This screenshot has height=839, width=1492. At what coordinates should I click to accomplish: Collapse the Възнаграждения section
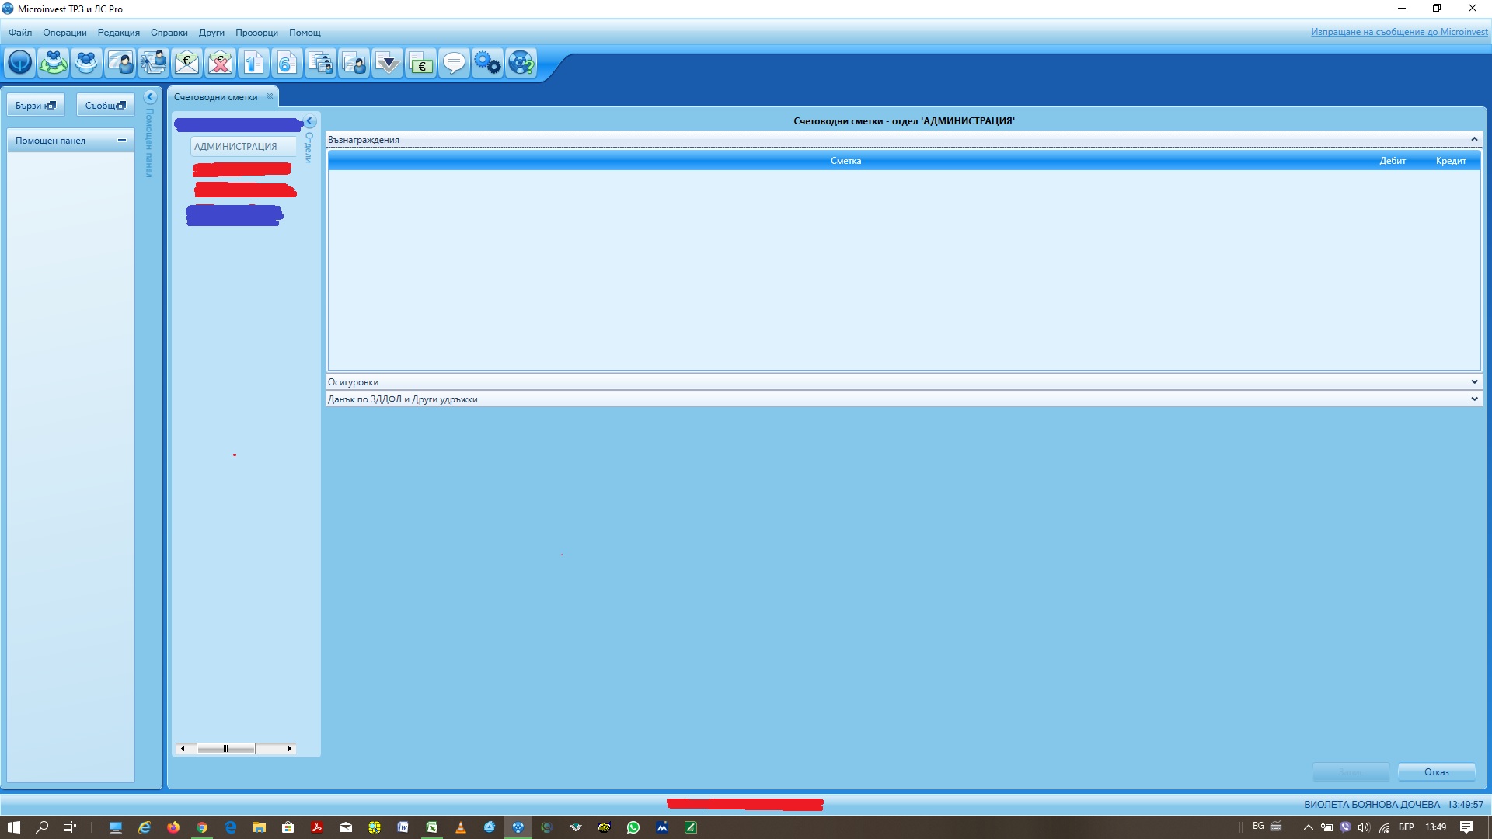click(x=1473, y=140)
